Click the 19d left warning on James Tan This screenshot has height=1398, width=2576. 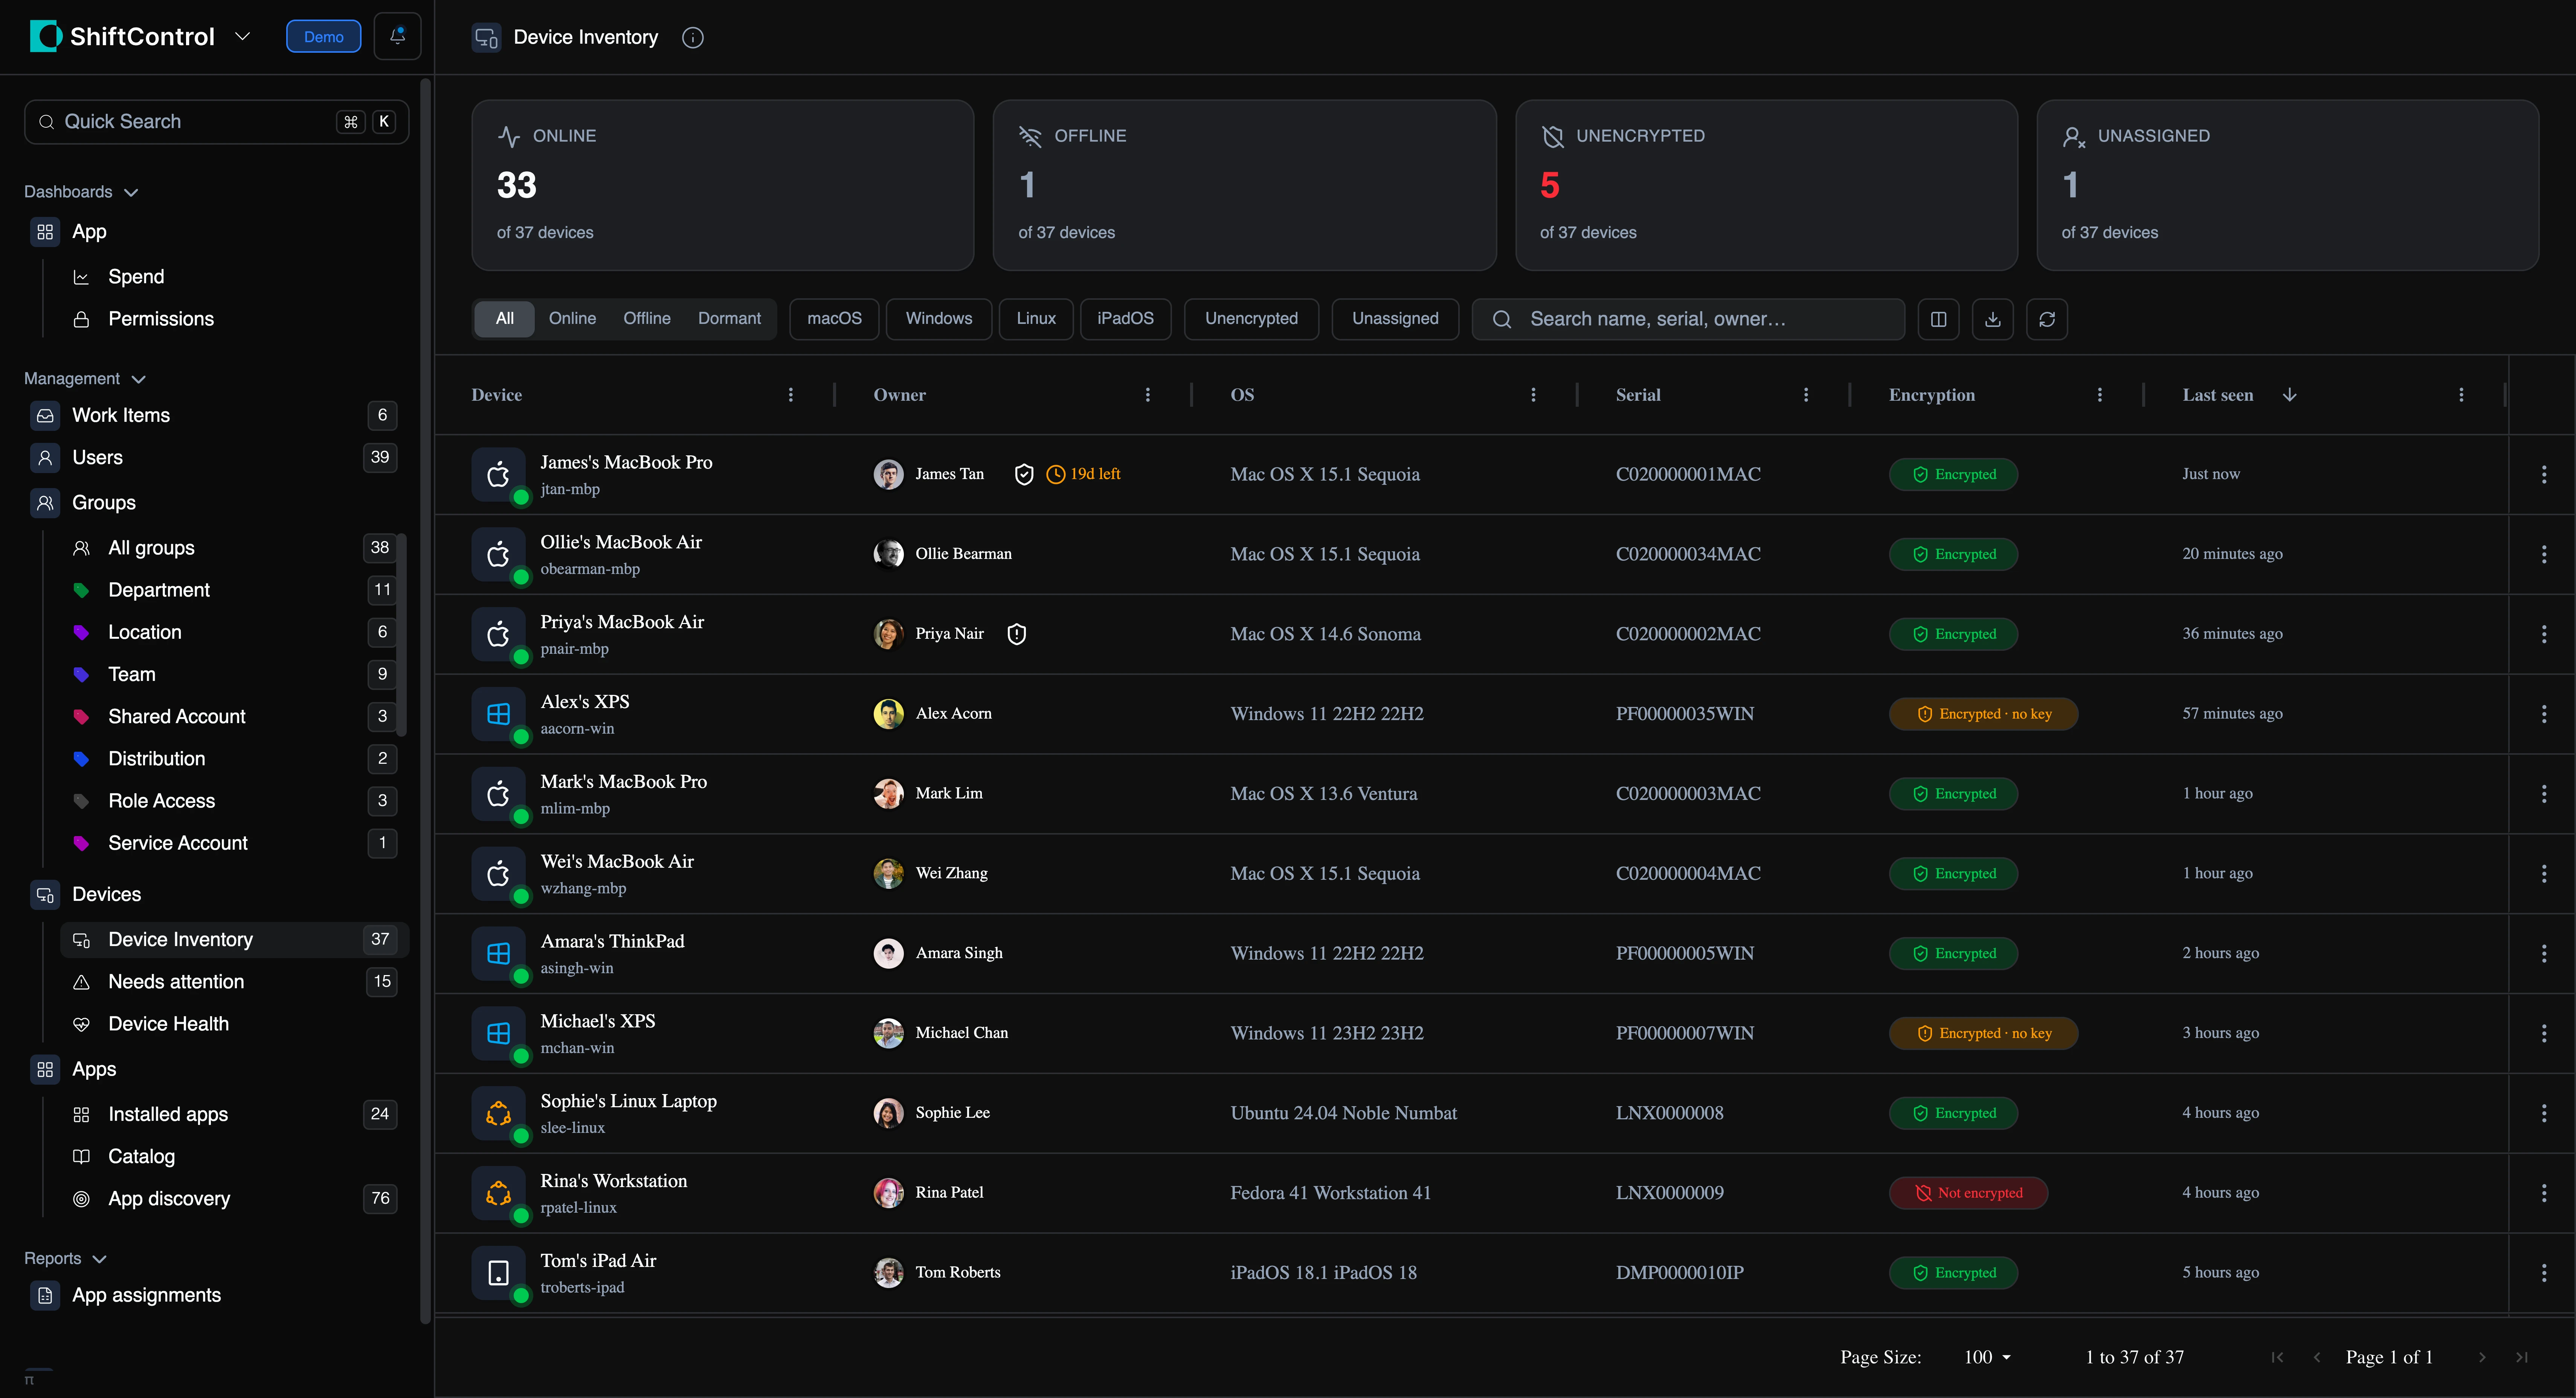1083,474
